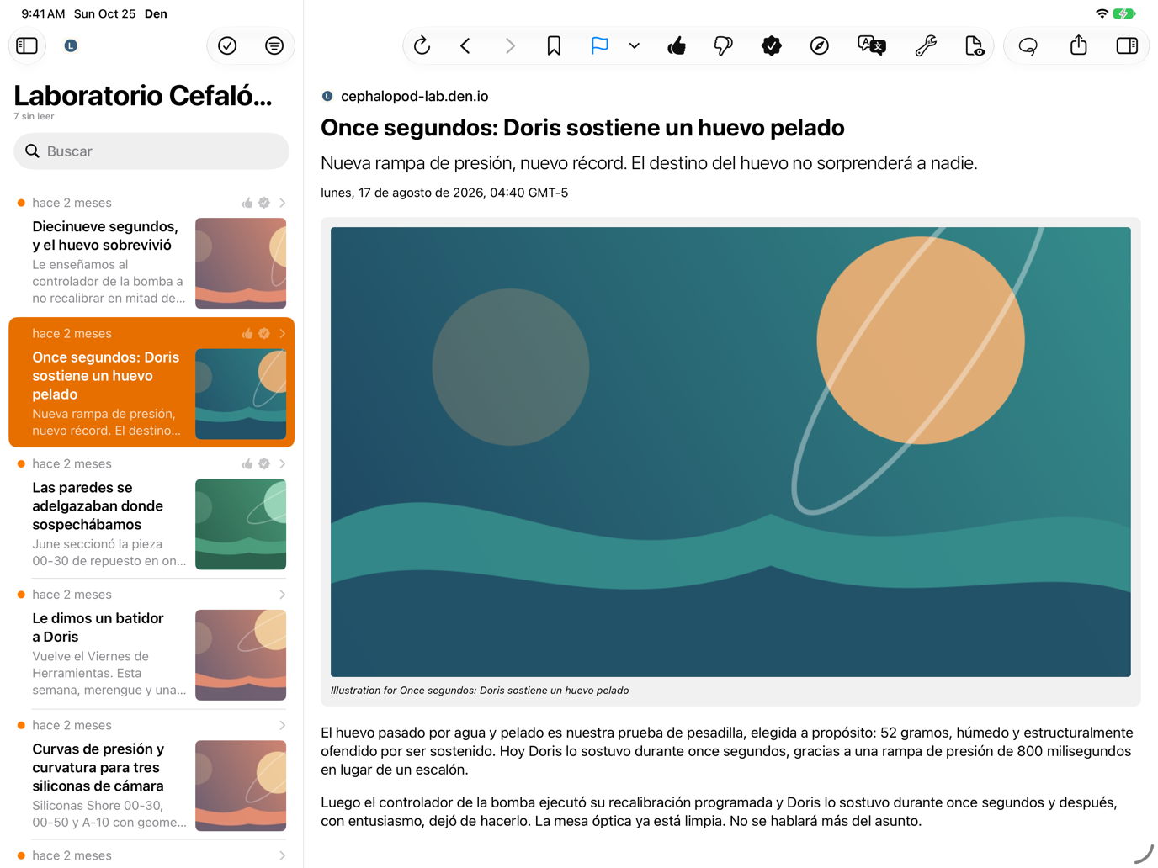
Task: Toggle the right-side inspector panel
Action: (x=1127, y=45)
